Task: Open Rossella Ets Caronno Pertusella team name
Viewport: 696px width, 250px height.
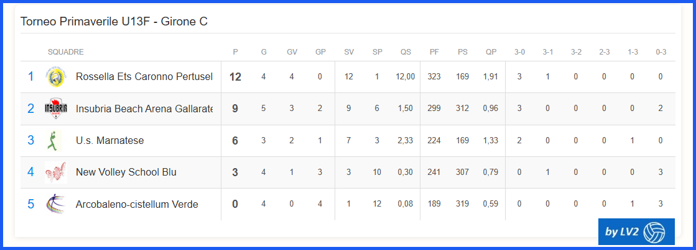Action: tap(144, 76)
